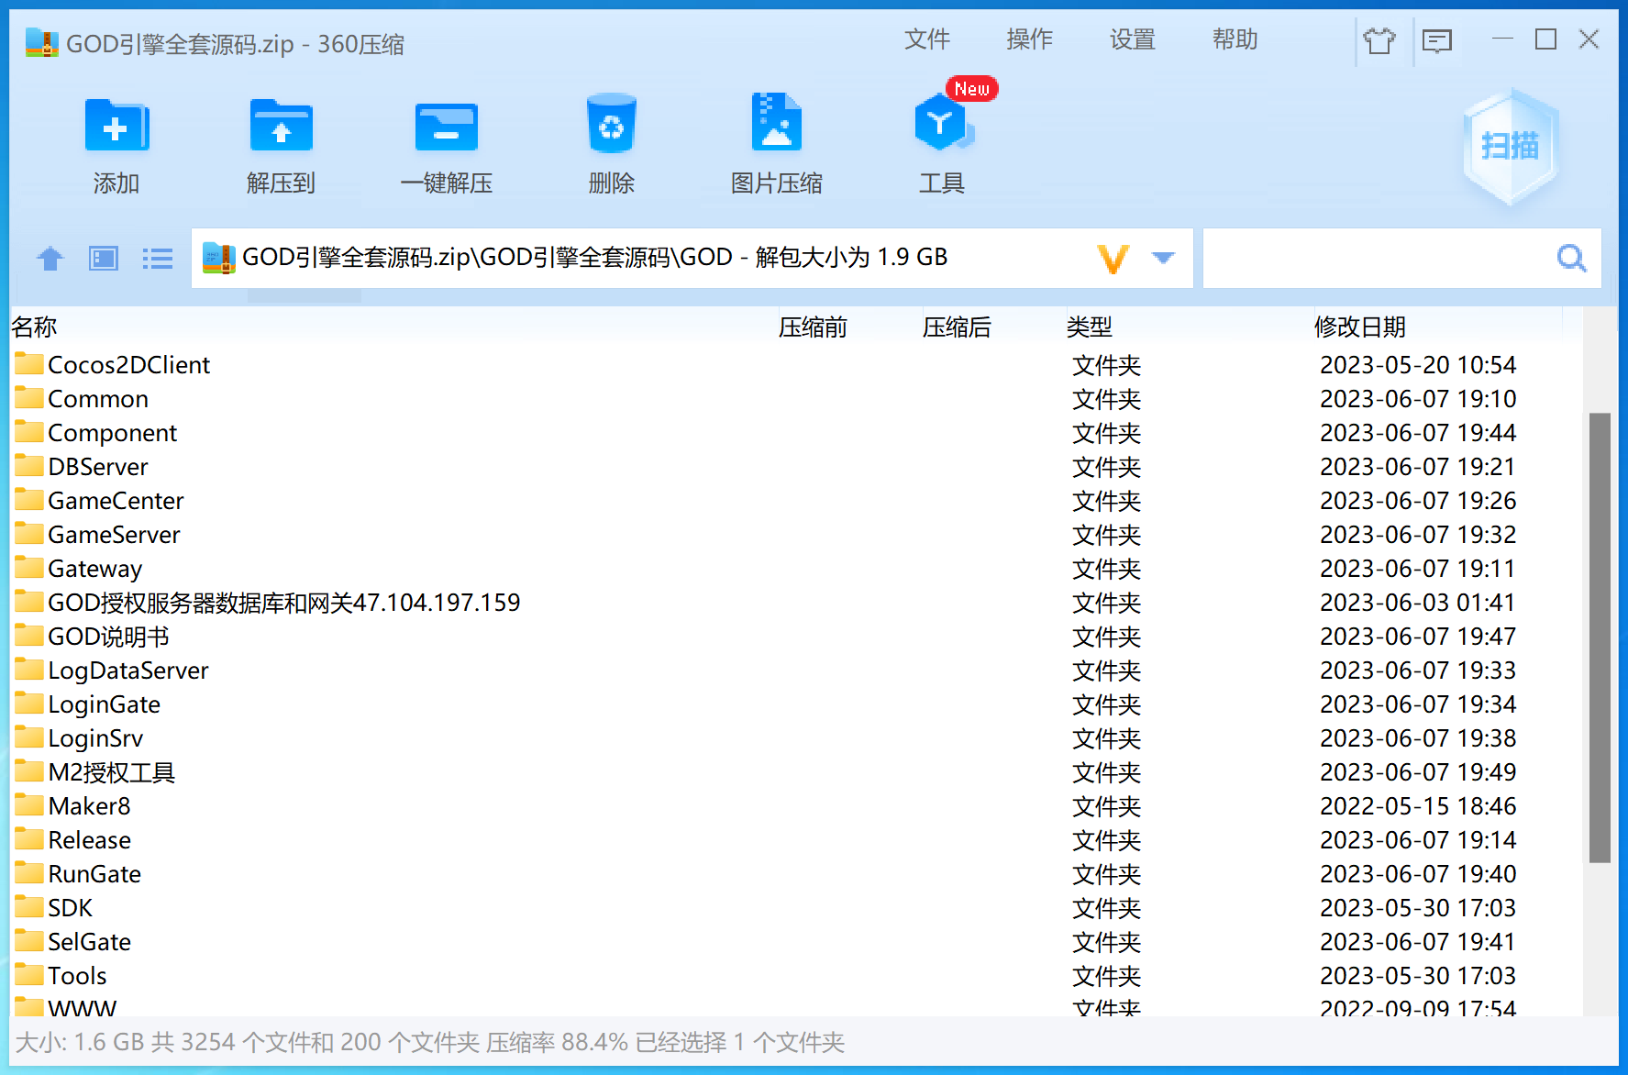
Task: Click the 360压缩 app icon in the title bar
Action: click(41, 42)
